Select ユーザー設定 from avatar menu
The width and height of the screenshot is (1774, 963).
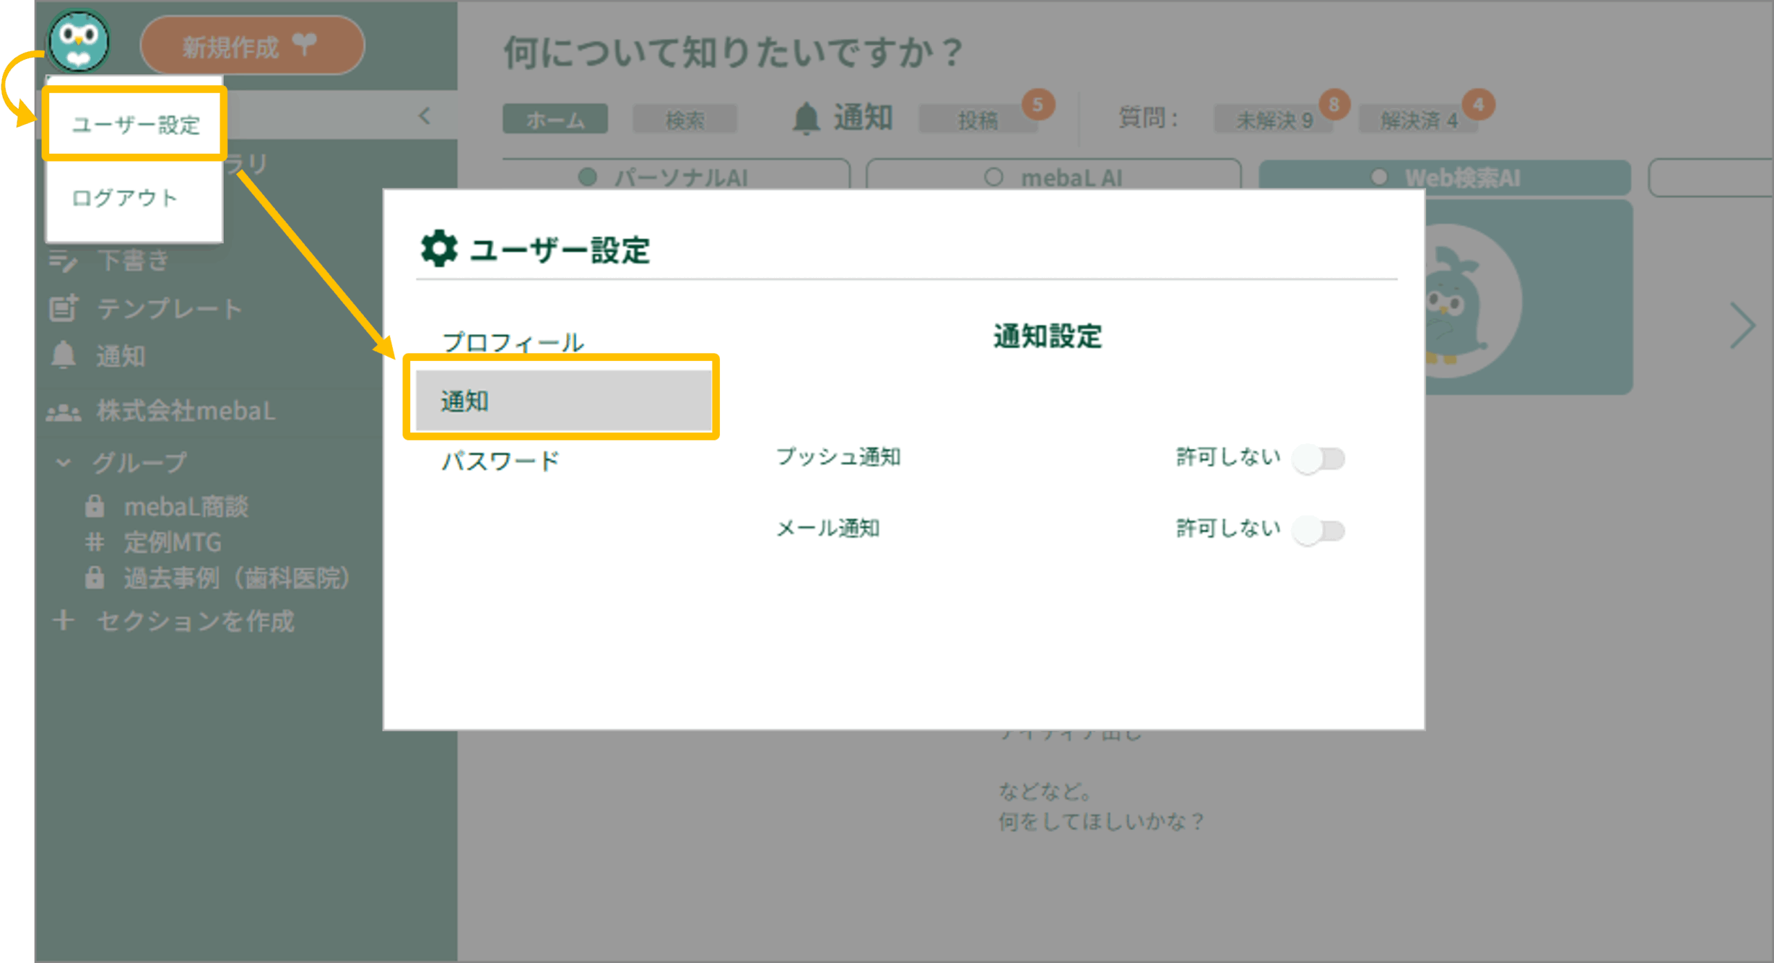point(136,125)
